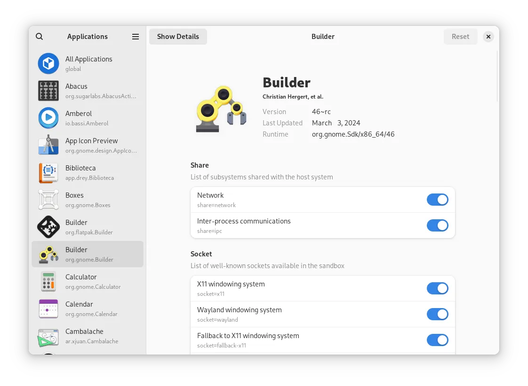Click the Christian Hergert, et al. author line
The height and width of the screenshot is (386, 528).
coord(293,97)
